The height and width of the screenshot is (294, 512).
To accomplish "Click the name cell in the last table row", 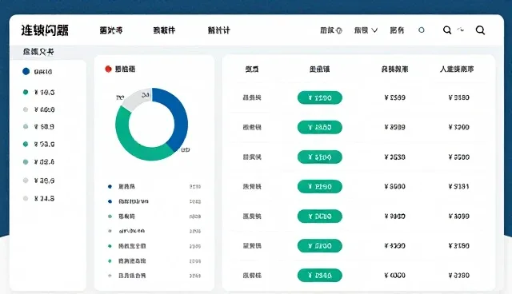I will tap(252, 276).
